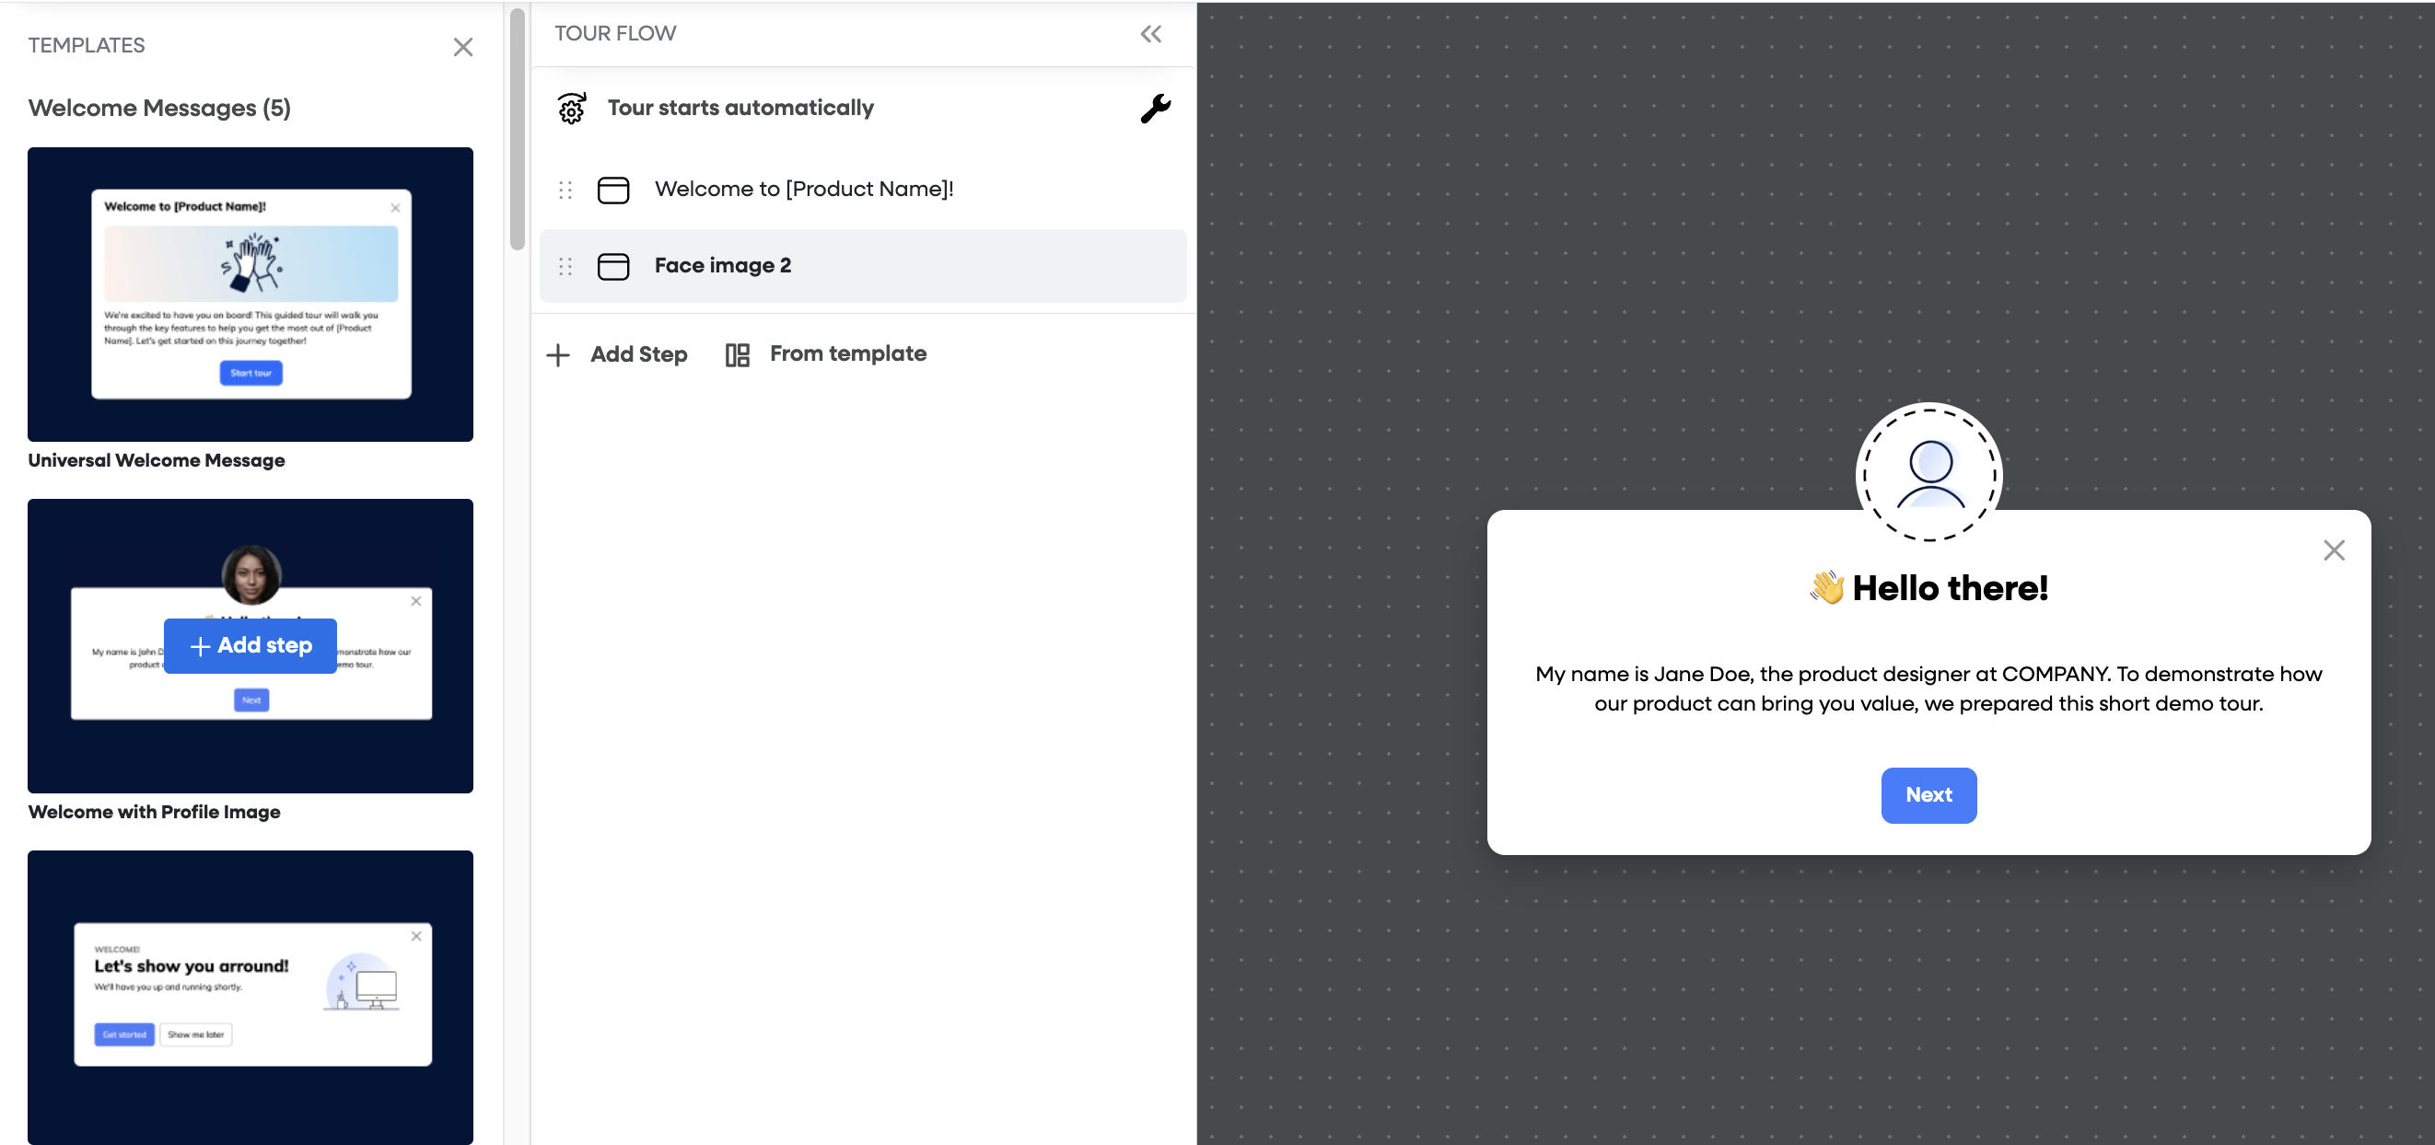
Task: Choose the Universal Welcome Message template
Action: coord(250,294)
